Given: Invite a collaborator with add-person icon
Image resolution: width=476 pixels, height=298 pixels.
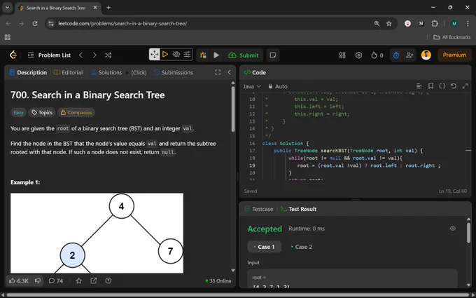Looking at the screenshot, I should coord(409,55).
